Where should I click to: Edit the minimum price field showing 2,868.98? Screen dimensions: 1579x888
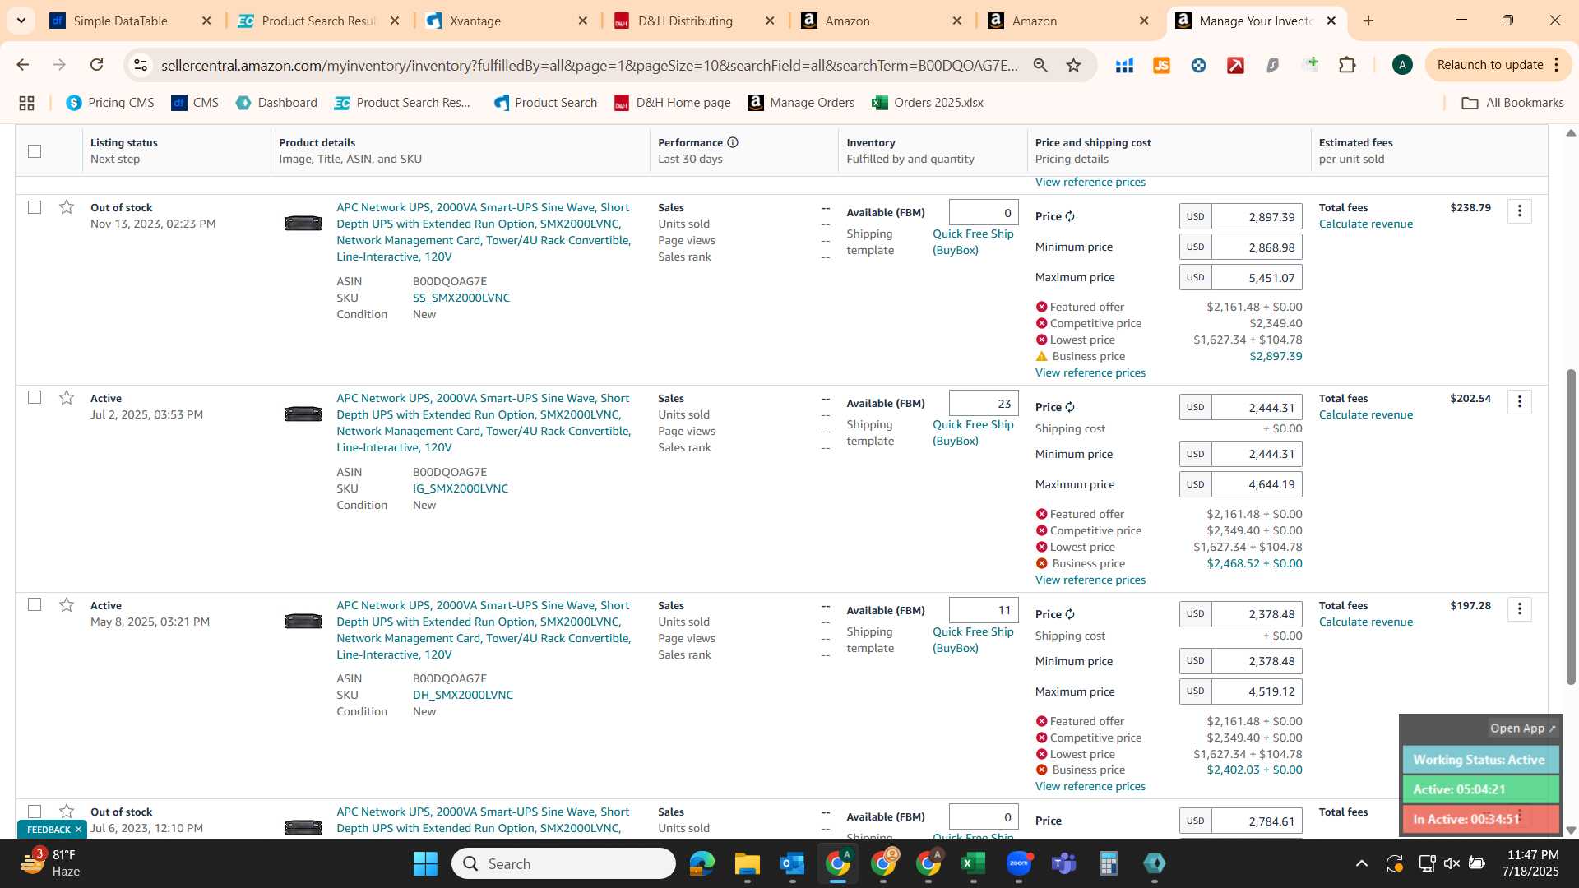pos(1257,247)
